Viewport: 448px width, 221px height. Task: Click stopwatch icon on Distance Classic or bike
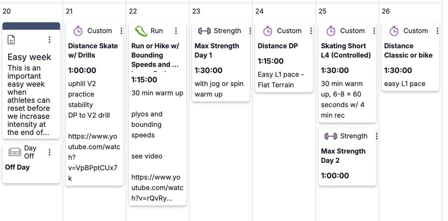click(x=394, y=31)
